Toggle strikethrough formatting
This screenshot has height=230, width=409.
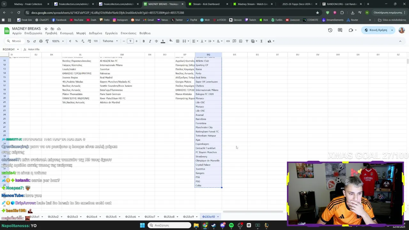[156, 41]
